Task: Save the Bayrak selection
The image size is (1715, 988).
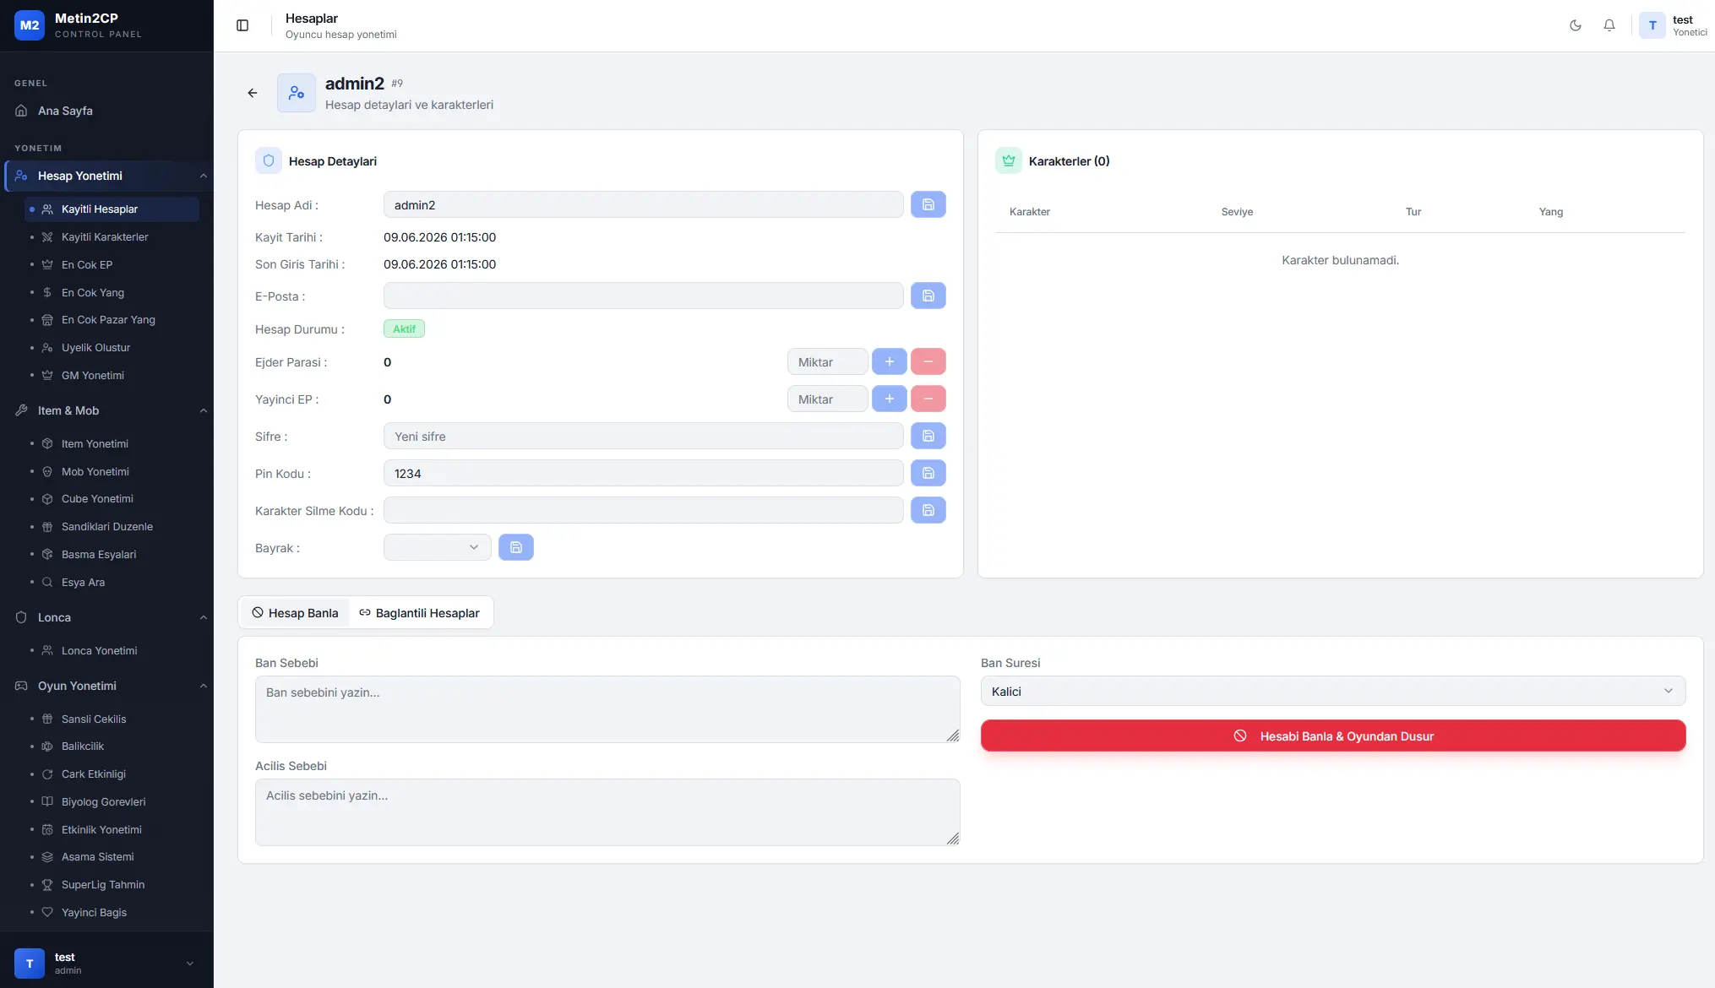Action: pos(516,547)
